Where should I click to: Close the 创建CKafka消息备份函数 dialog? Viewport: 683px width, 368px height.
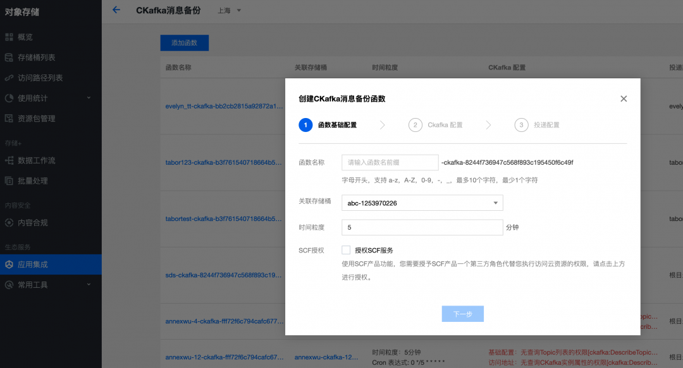(x=624, y=98)
